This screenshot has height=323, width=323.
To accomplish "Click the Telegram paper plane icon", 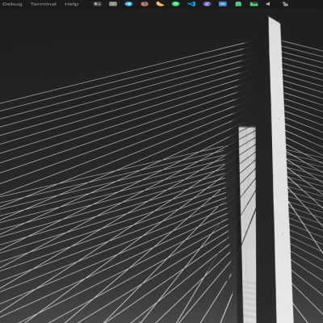I will (128, 4).
